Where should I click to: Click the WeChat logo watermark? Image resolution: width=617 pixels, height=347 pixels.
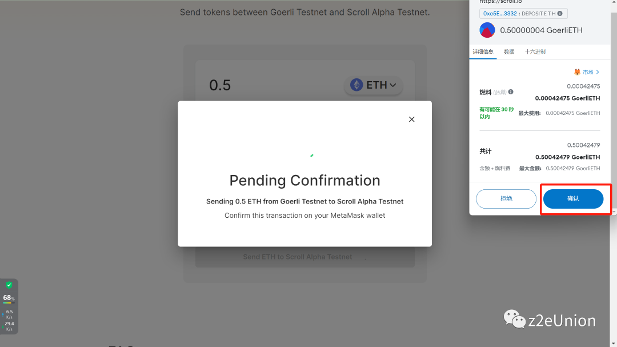click(x=514, y=320)
